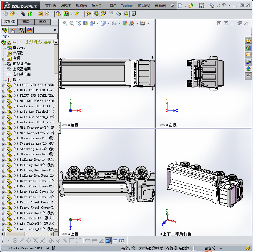Screen dimensions: 253x252
Task: Open the Toolbox menu
Action: pos(127,6)
